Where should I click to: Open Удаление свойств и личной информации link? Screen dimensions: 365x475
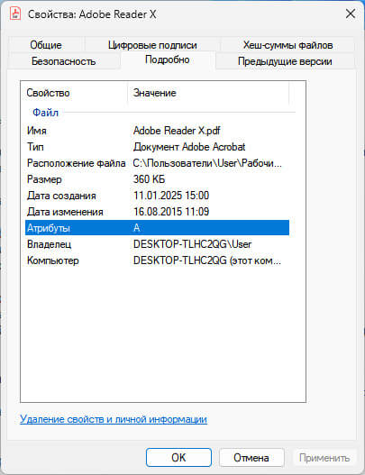(x=114, y=419)
